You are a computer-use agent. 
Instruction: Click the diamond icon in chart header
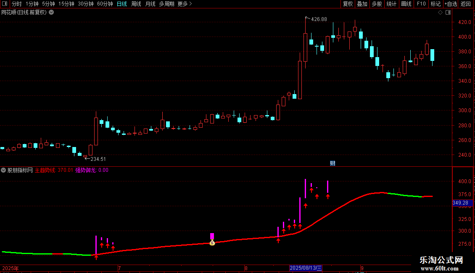tap(441, 12)
